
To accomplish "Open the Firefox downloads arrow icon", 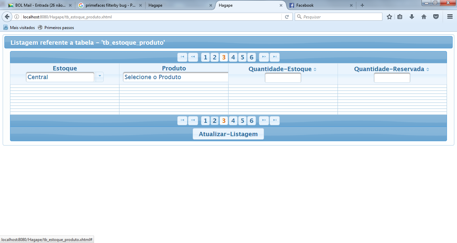I will (x=412, y=17).
